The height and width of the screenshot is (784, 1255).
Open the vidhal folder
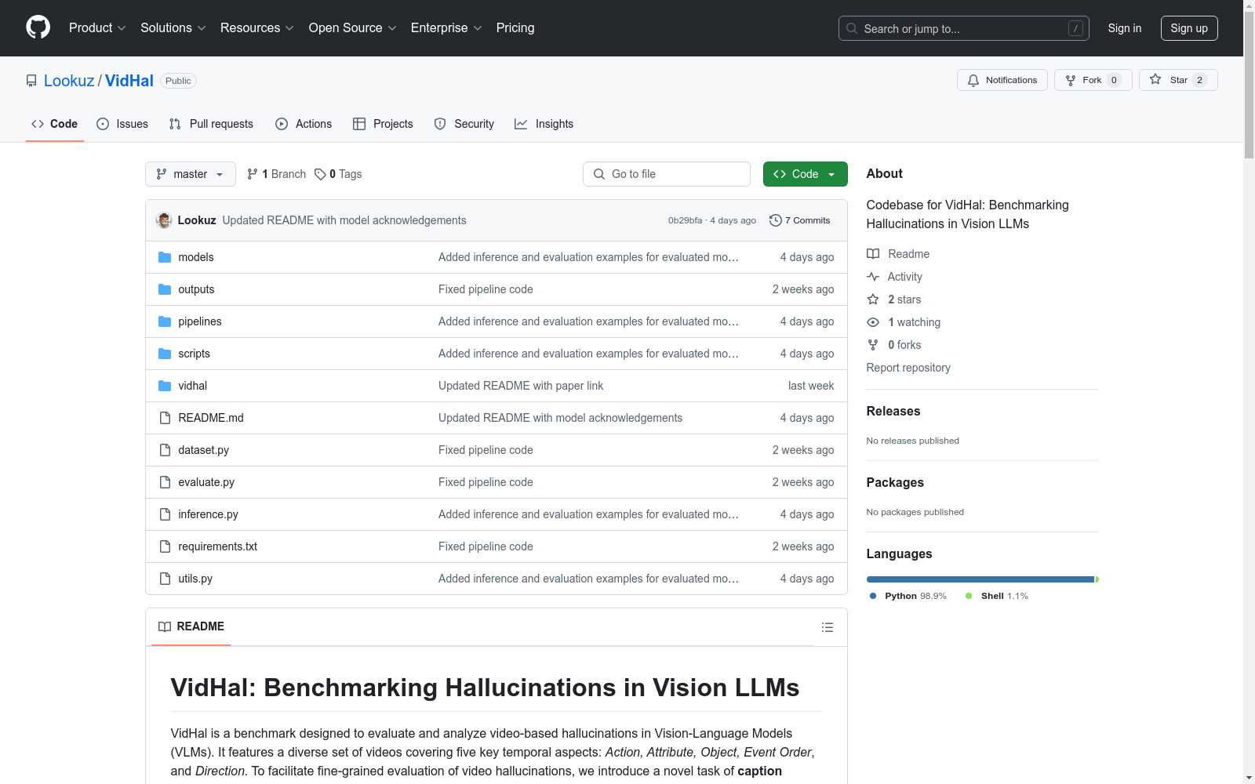(x=192, y=386)
